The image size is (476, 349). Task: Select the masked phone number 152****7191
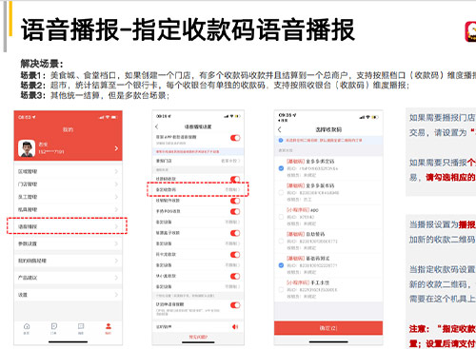[x=51, y=152]
